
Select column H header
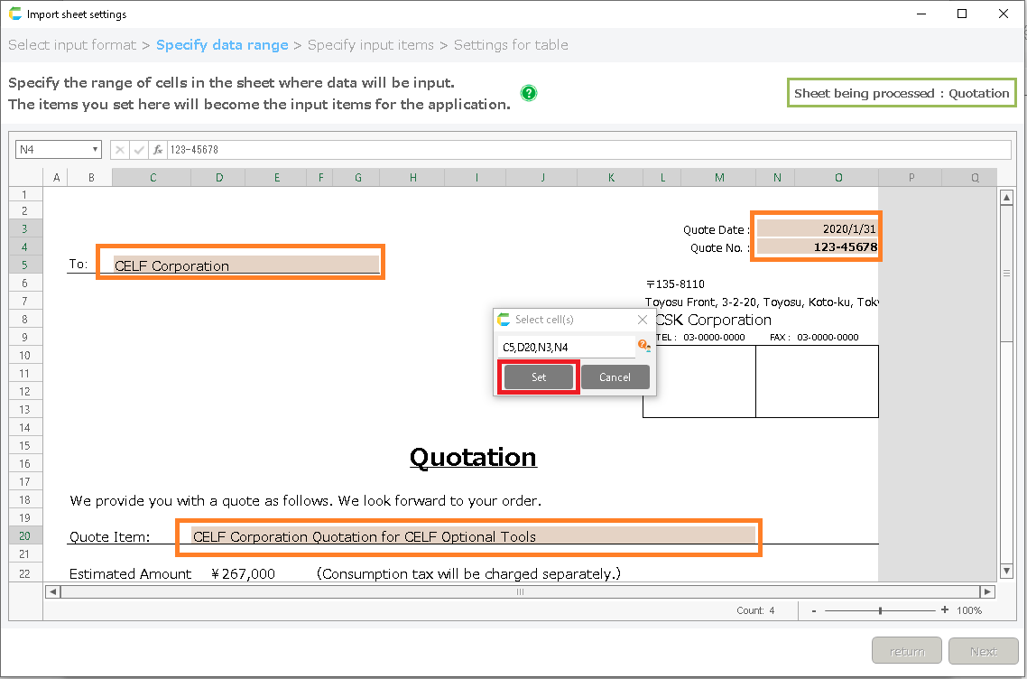[x=413, y=178]
